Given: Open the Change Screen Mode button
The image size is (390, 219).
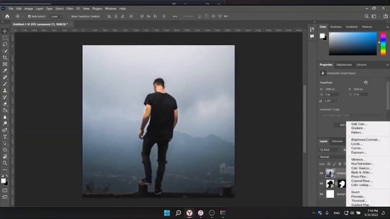Looking at the screenshot, I should (5, 197).
